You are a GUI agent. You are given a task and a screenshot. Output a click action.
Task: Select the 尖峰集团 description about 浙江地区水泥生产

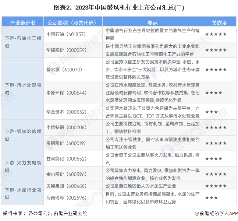pos(141,186)
